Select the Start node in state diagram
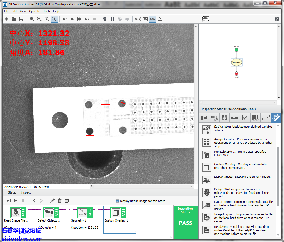 pos(236,50)
